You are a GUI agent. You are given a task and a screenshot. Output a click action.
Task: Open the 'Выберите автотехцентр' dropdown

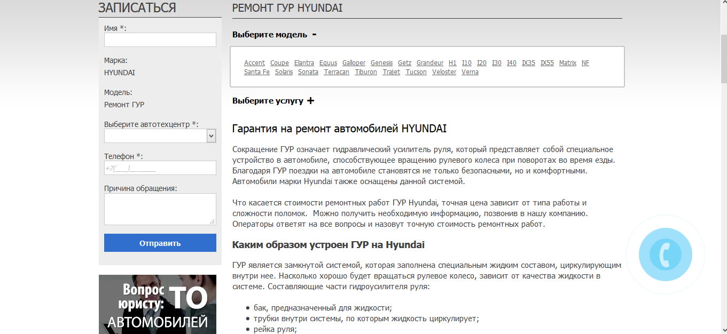point(160,136)
